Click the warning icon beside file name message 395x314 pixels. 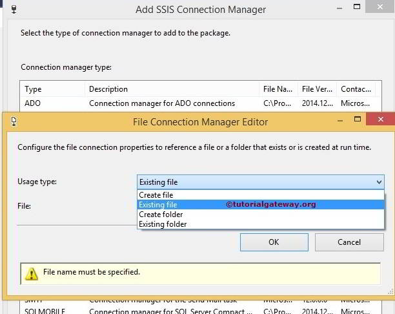32,274
